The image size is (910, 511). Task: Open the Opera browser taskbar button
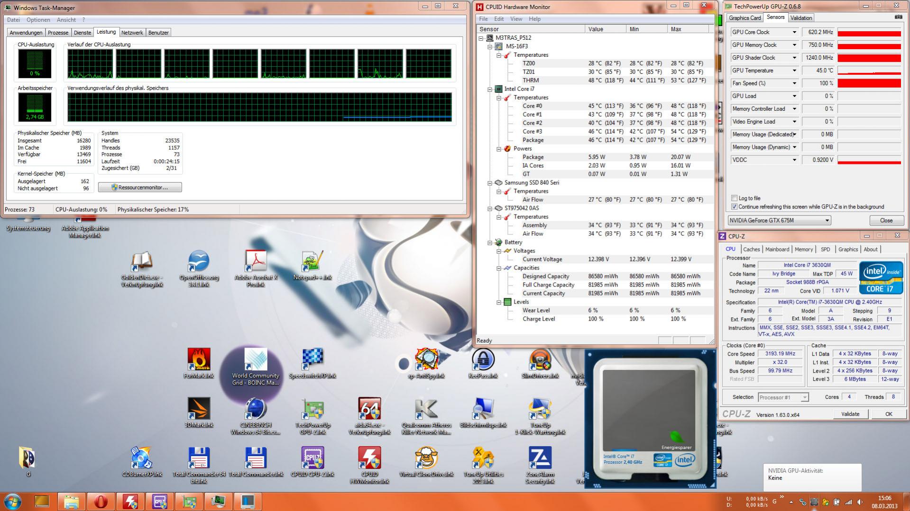[101, 501]
